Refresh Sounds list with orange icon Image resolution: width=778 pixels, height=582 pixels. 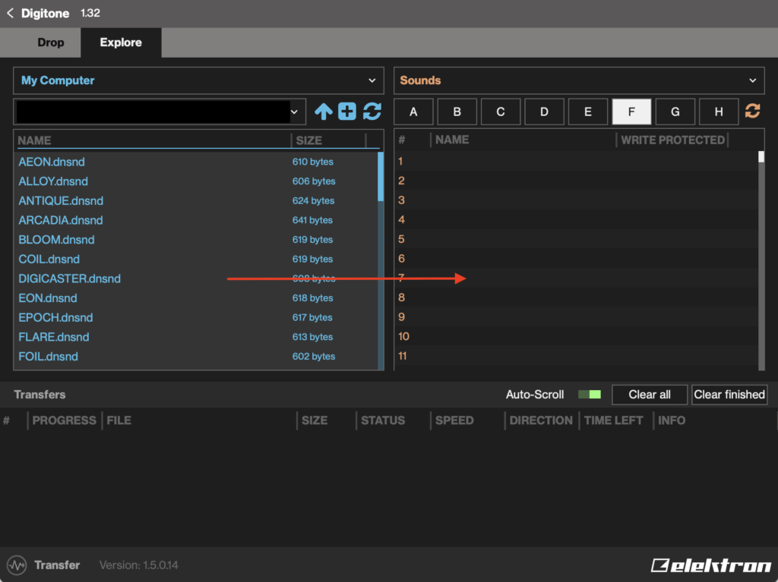(752, 112)
